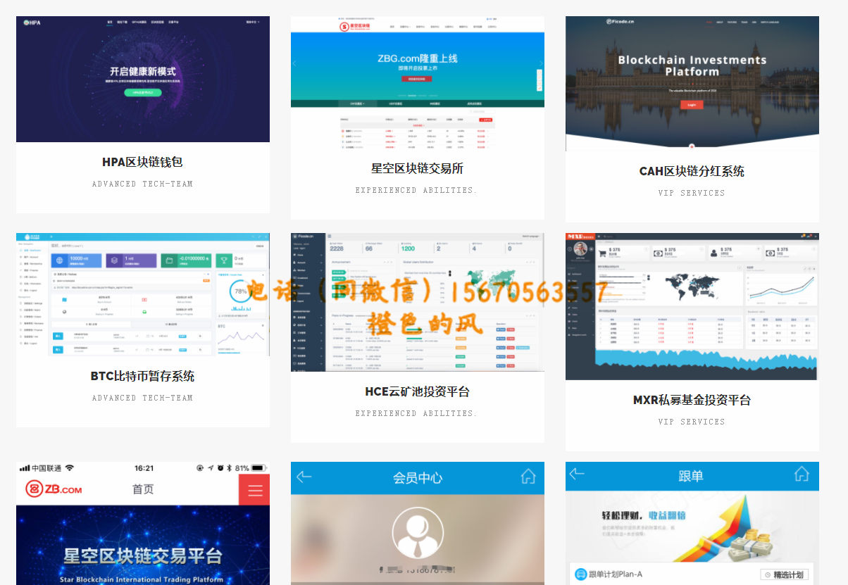Select the MXR dark dashboard thumbnail
Image resolution: width=848 pixels, height=585 pixels.
(692, 306)
